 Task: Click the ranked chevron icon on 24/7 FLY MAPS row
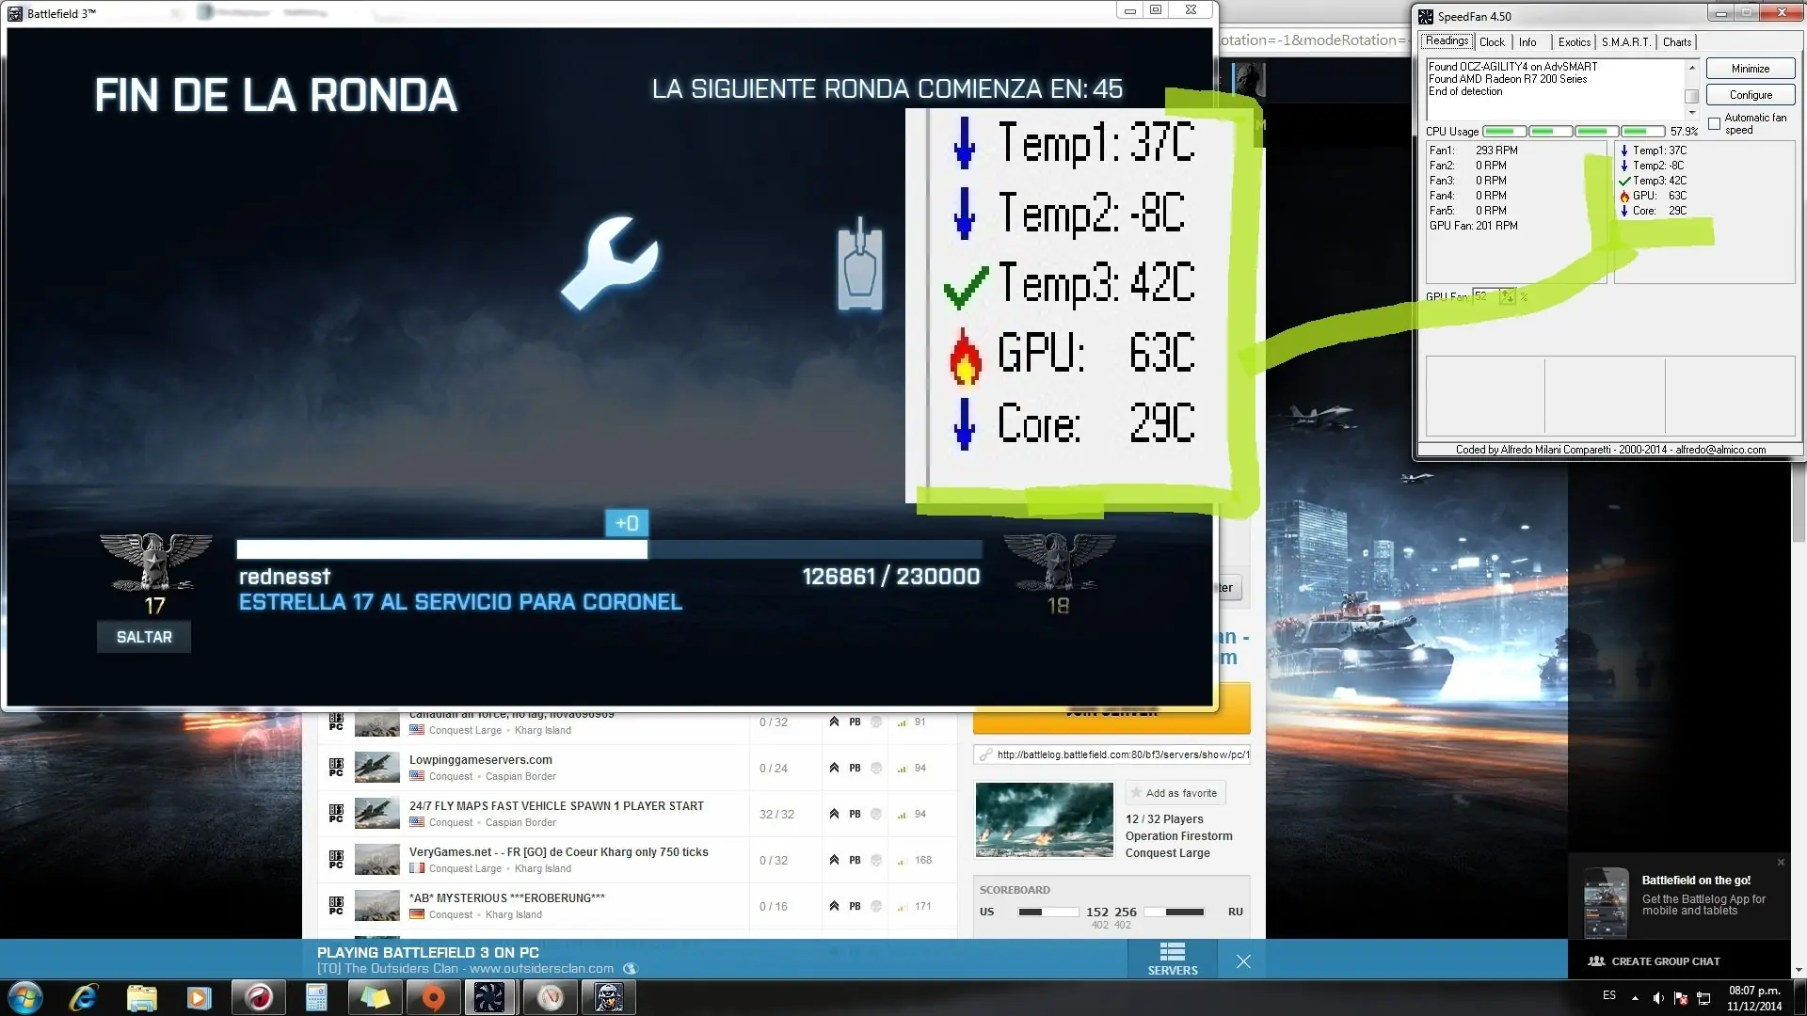(x=834, y=814)
